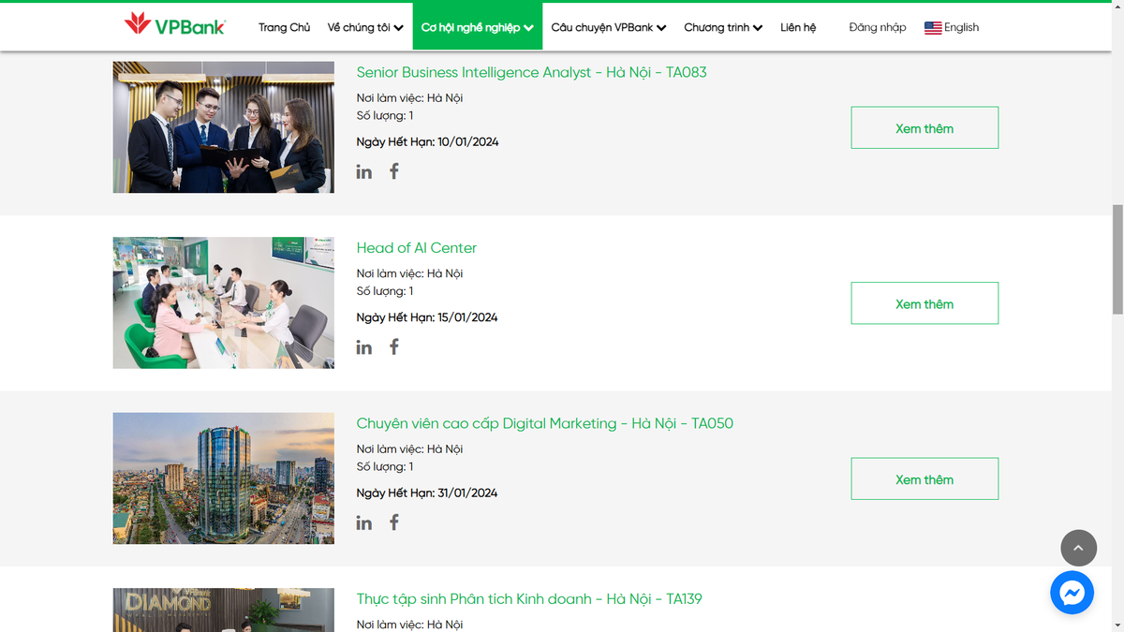Click the deadline text 31/01/2024
The height and width of the screenshot is (632, 1124).
467,493
